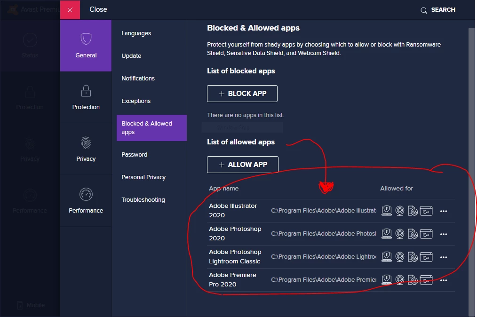477x317 pixels.
Task: Select the General shield icon tab
Action: click(86, 46)
